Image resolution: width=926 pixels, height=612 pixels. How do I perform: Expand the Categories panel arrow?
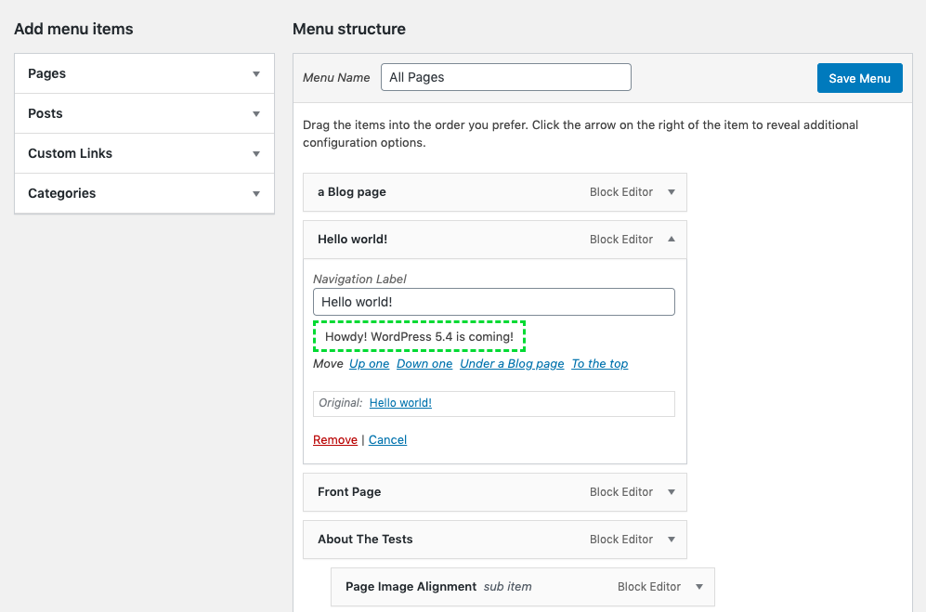point(256,194)
